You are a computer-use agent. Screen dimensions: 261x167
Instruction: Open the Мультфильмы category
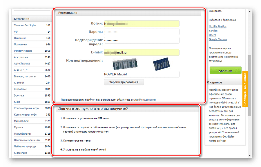tap(22, 134)
